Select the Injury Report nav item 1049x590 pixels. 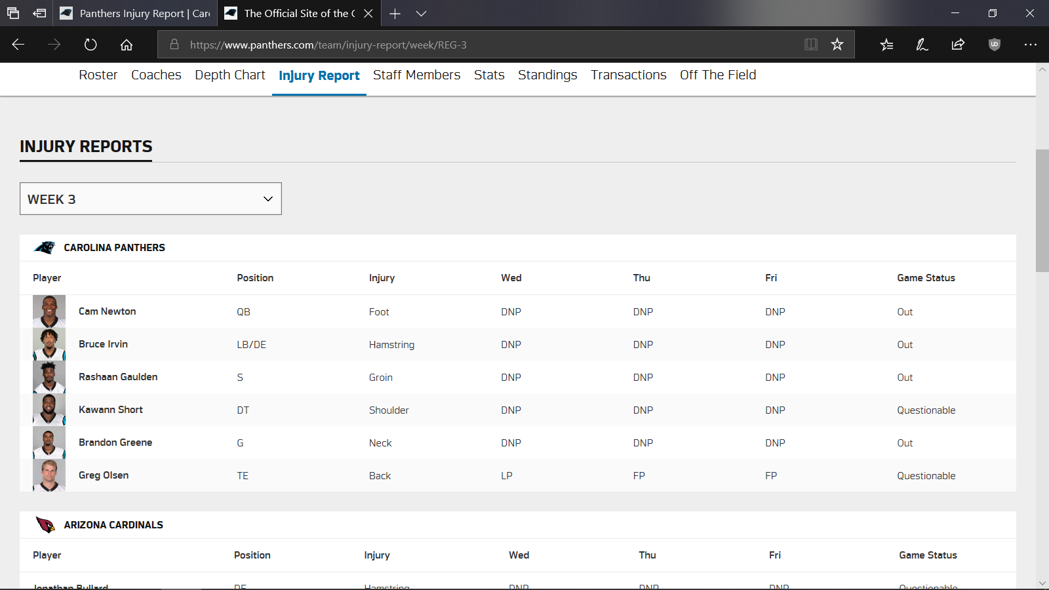(319, 75)
